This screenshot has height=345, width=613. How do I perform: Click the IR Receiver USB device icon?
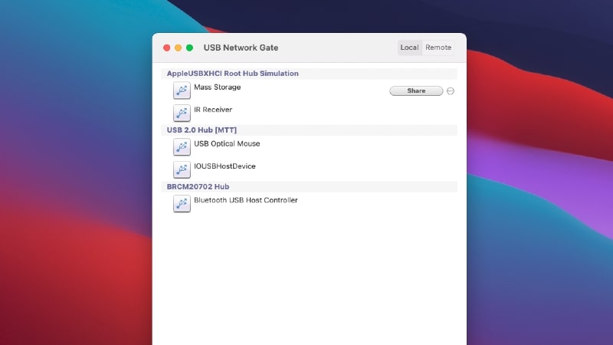(x=182, y=113)
